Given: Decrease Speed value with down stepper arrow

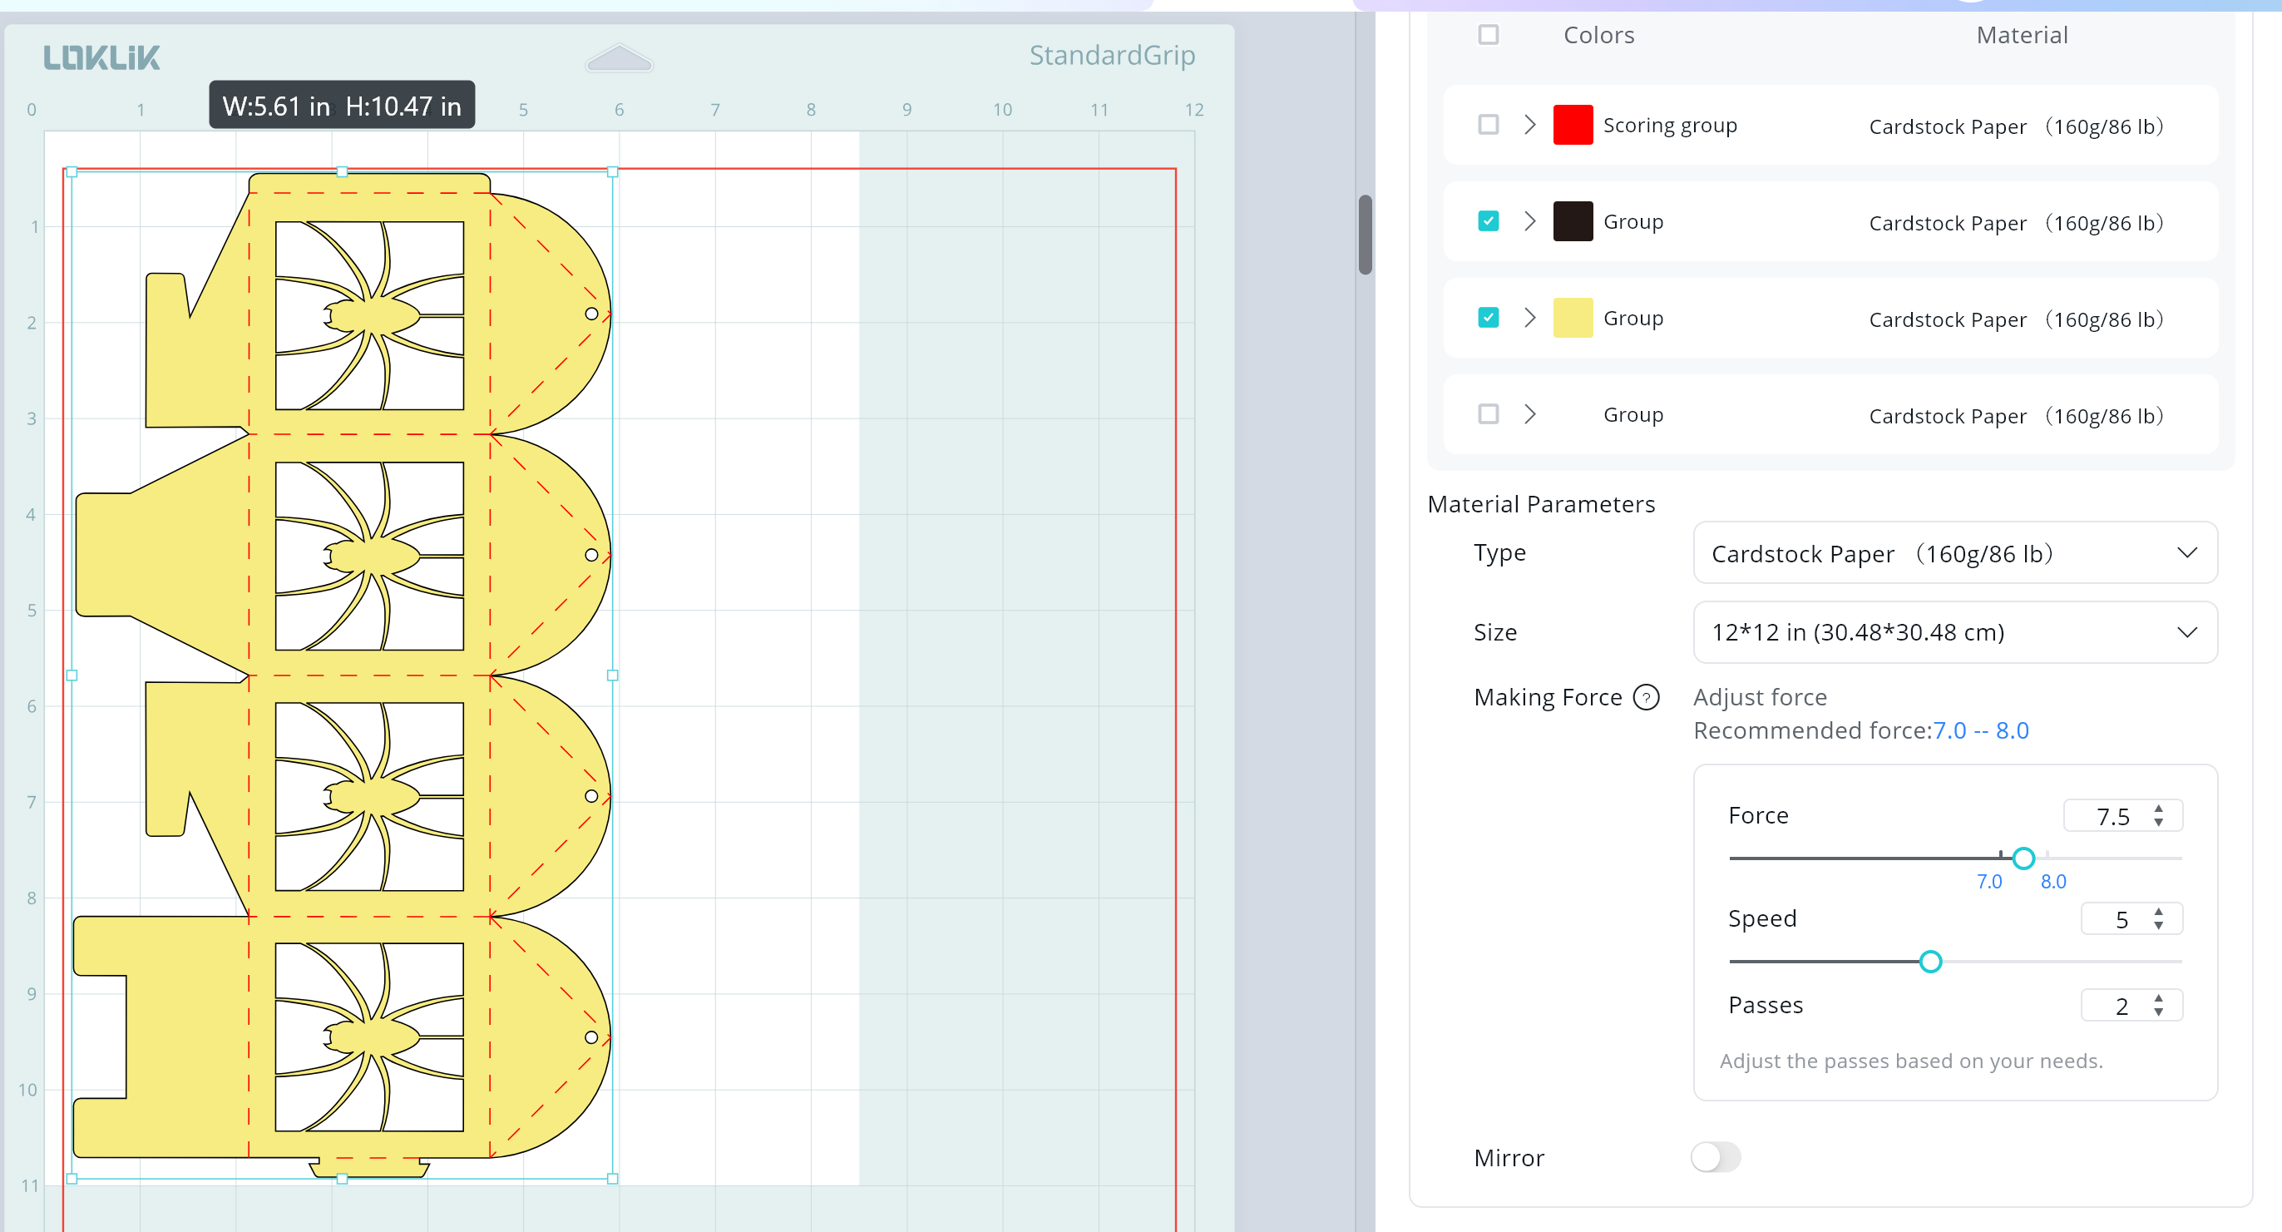Looking at the screenshot, I should click(x=2159, y=926).
